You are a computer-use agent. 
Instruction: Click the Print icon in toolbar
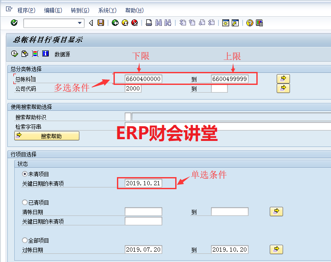pos(149,23)
